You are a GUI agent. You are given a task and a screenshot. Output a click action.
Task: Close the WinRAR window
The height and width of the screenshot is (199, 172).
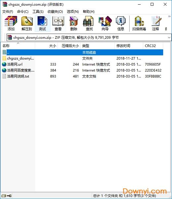pos(165,4)
